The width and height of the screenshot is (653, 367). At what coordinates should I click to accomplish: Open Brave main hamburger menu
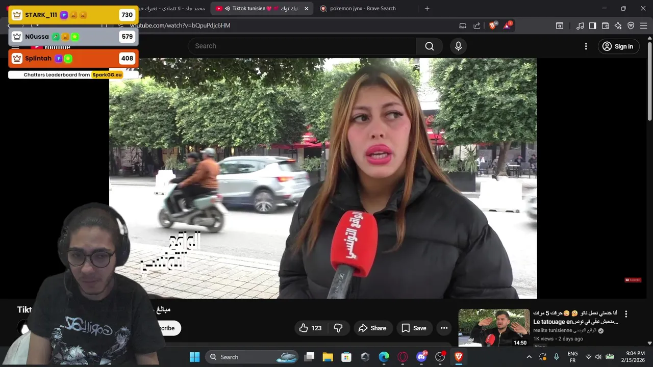[644, 25]
